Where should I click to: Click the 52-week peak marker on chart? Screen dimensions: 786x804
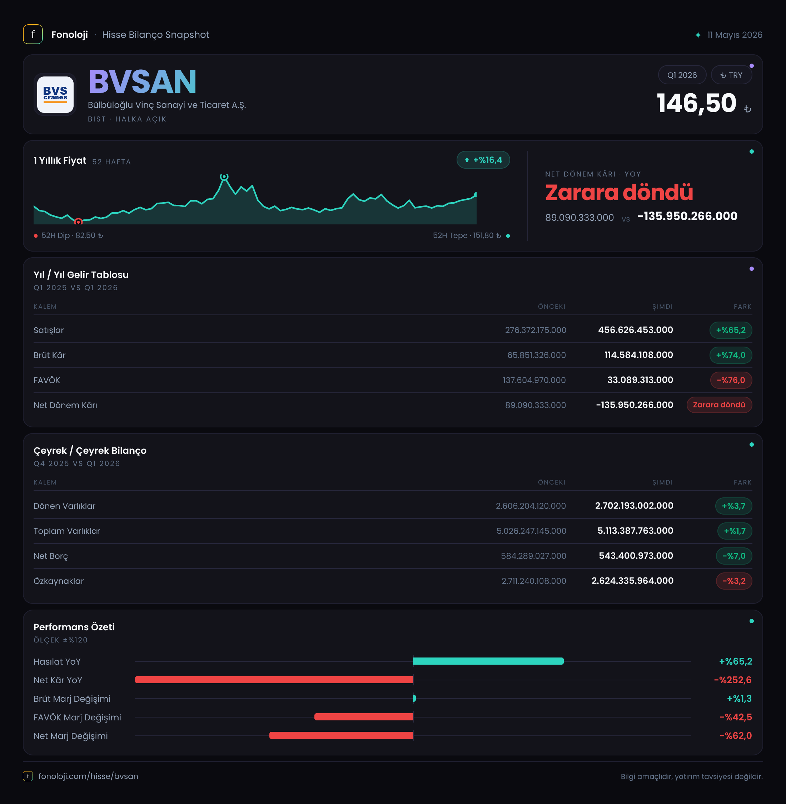[224, 177]
